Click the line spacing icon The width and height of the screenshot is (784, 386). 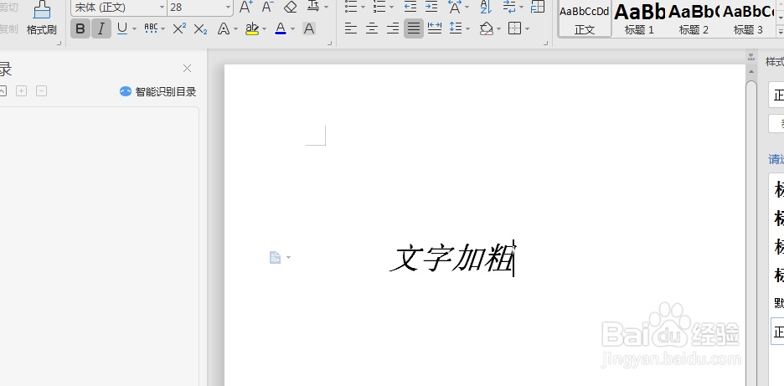(x=455, y=28)
